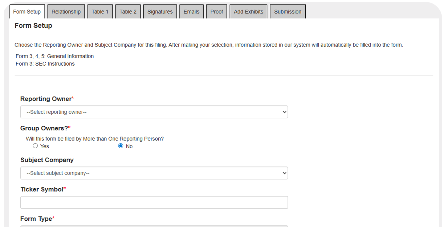Expand the Select reporting owner dropdown
Image resolution: width=444 pixels, height=229 pixels.
154,112
